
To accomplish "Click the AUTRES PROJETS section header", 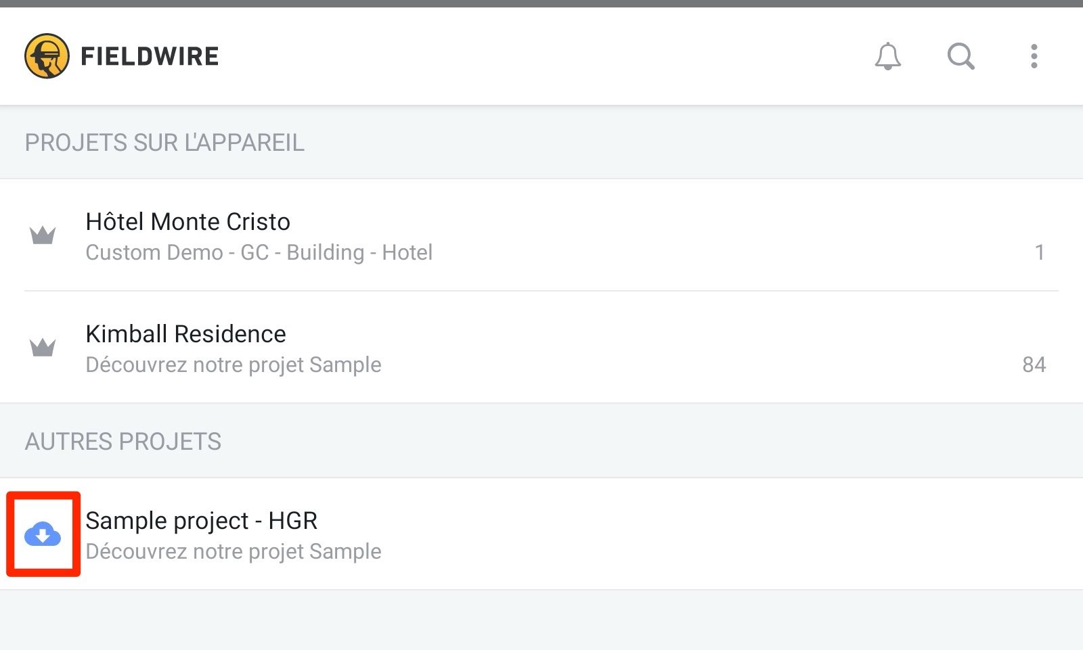I will [x=123, y=442].
